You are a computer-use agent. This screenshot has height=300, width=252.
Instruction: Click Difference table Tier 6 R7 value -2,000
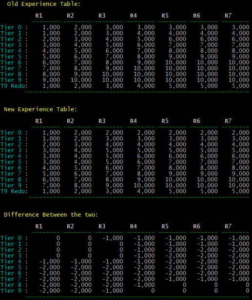(x=239, y=273)
